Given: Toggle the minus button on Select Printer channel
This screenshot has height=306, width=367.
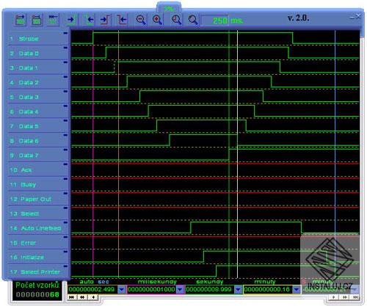Looking at the screenshot, I should coord(65,266).
